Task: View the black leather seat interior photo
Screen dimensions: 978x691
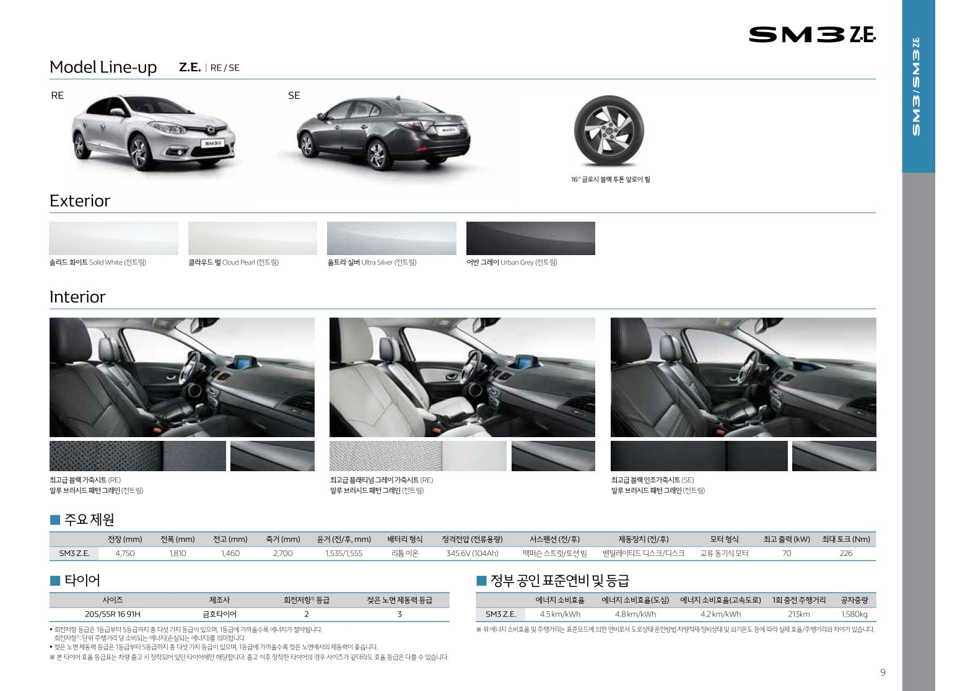Action: point(181,377)
